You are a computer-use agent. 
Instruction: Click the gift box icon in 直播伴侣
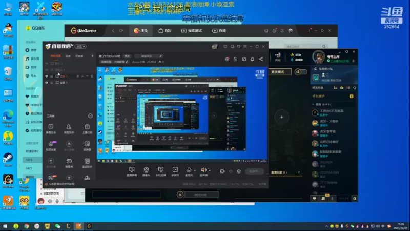(x=227, y=59)
